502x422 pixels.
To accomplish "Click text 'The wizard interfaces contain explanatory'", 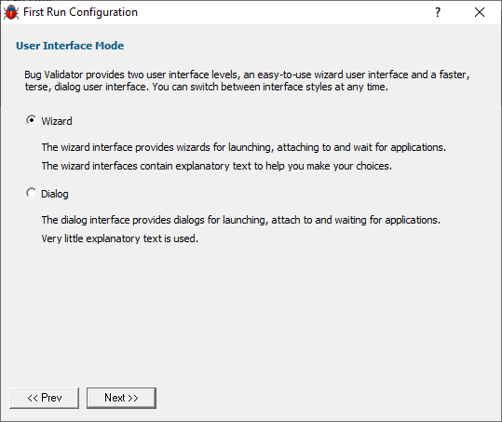I will [x=135, y=166].
